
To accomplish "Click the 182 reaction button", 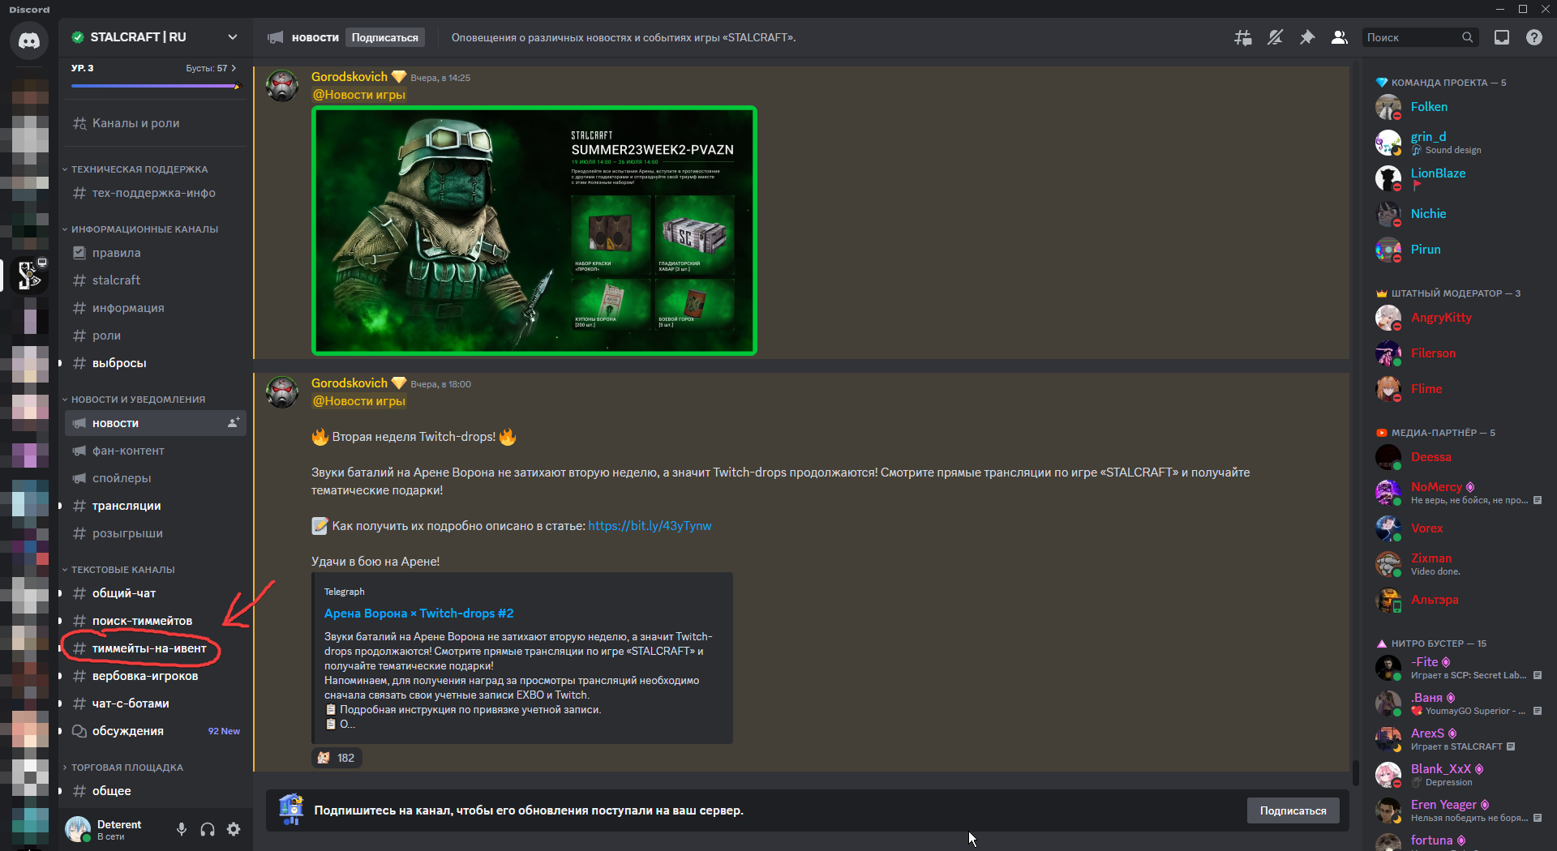I will click(337, 758).
